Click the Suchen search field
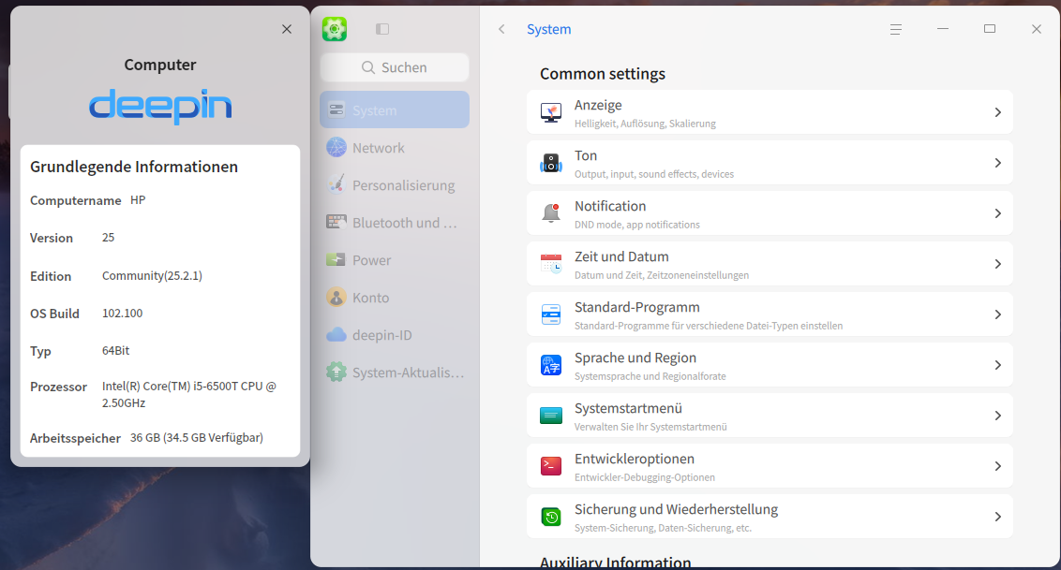The image size is (1061, 570). (395, 67)
